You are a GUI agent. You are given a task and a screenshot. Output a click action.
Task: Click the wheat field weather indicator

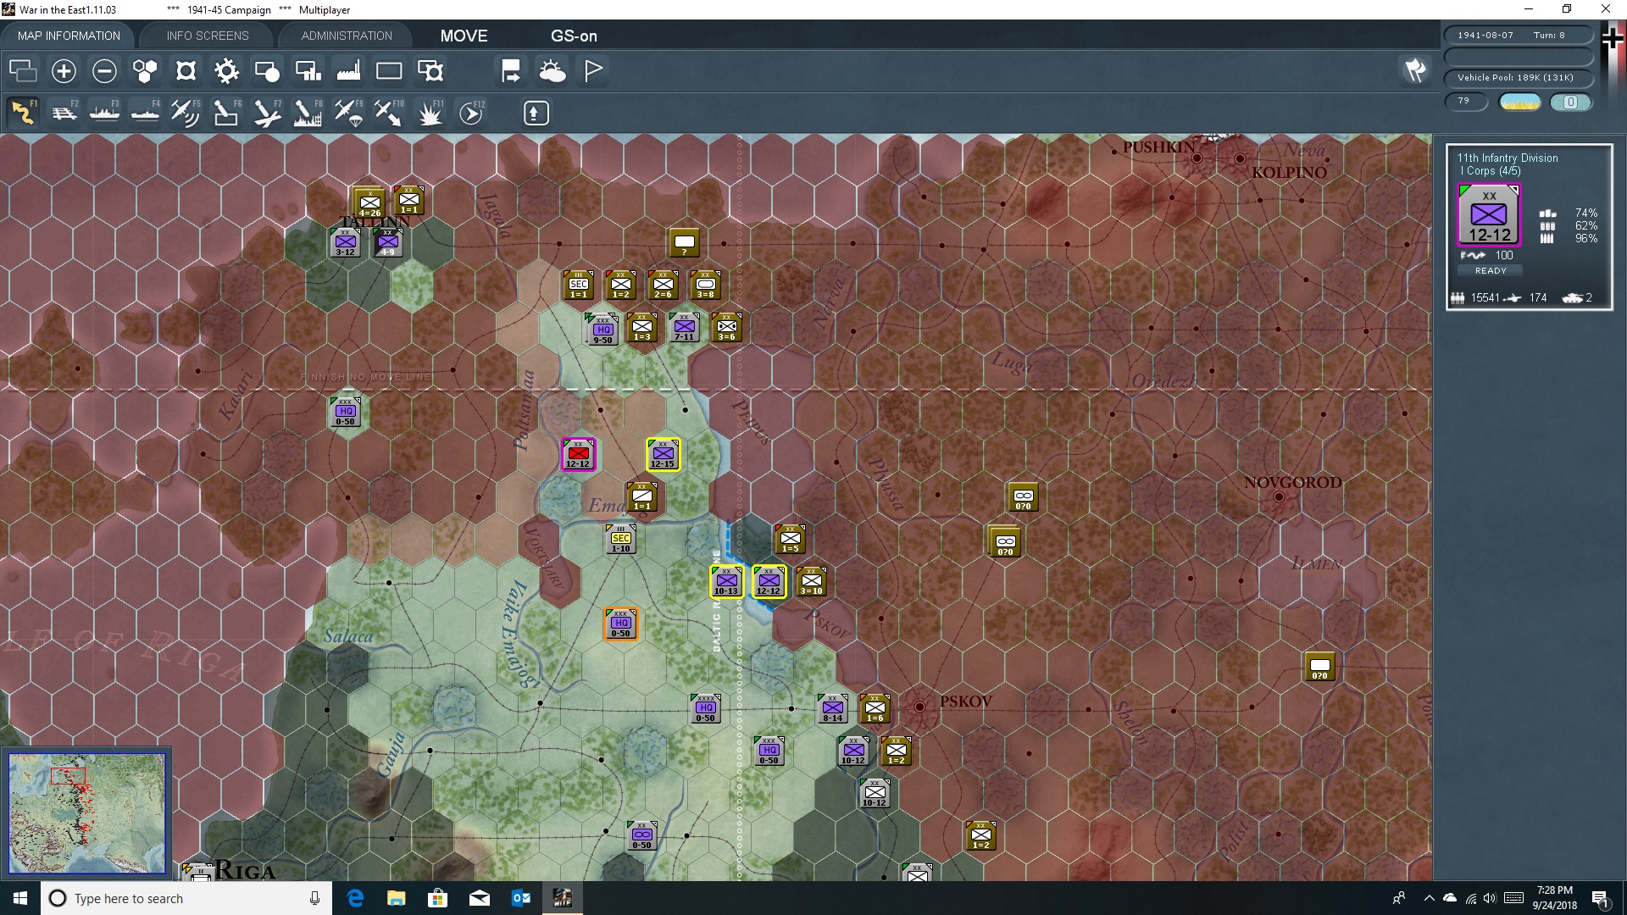pyautogui.click(x=1520, y=102)
